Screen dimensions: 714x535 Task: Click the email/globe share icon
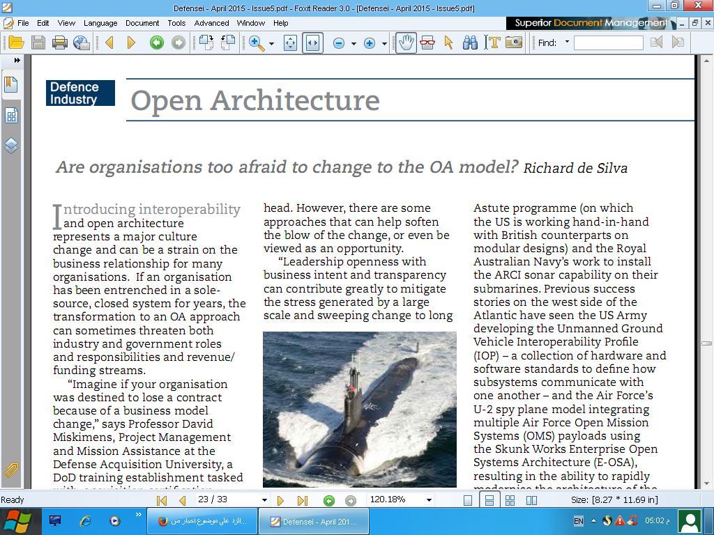pyautogui.click(x=82, y=42)
